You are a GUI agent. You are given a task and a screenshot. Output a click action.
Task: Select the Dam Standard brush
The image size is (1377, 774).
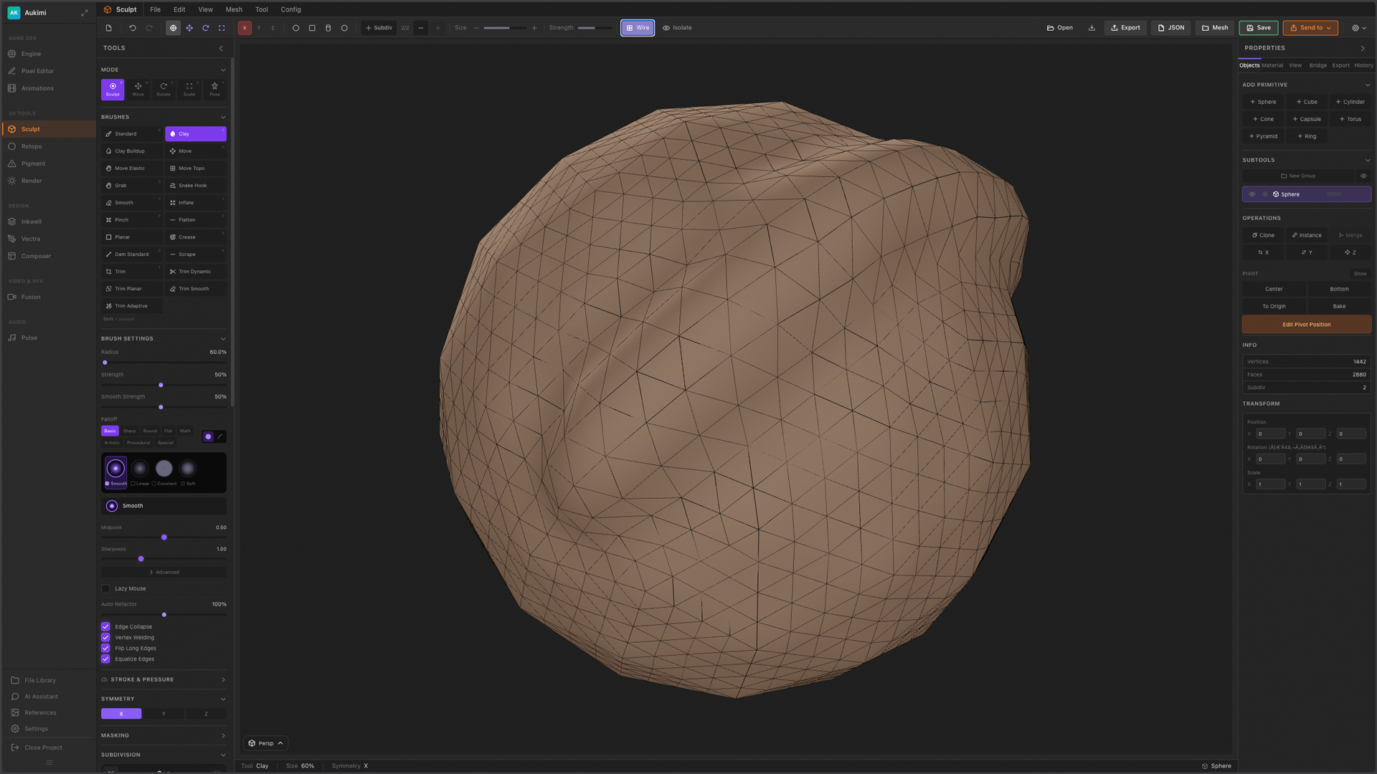(x=132, y=254)
